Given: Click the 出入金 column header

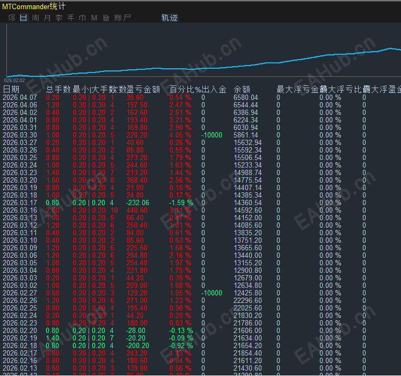Looking at the screenshot, I should (x=214, y=89).
